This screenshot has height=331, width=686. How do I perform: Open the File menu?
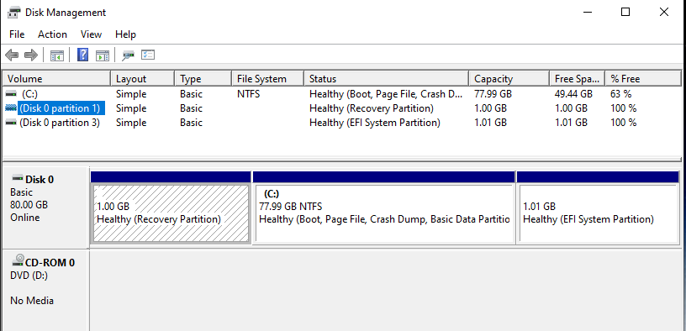tap(17, 34)
